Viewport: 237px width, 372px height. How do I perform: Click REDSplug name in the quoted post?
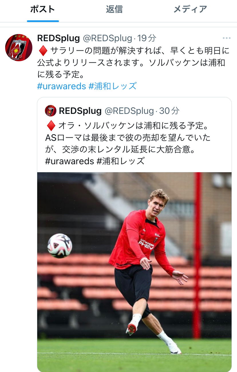[x=80, y=111]
